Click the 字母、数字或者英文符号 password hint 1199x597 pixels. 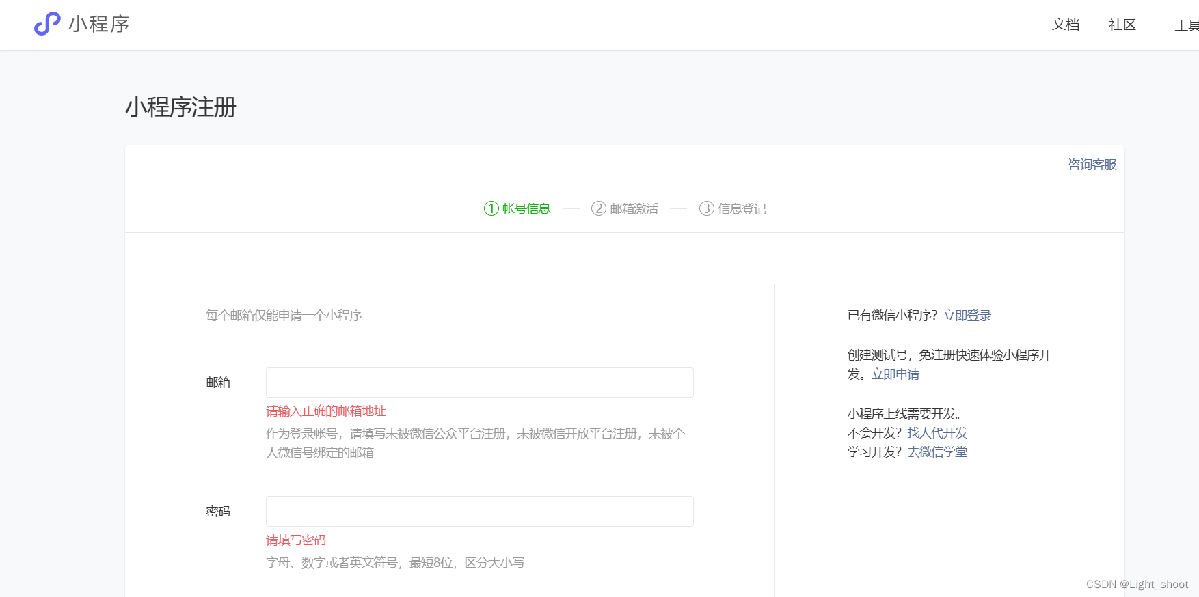[x=395, y=563]
